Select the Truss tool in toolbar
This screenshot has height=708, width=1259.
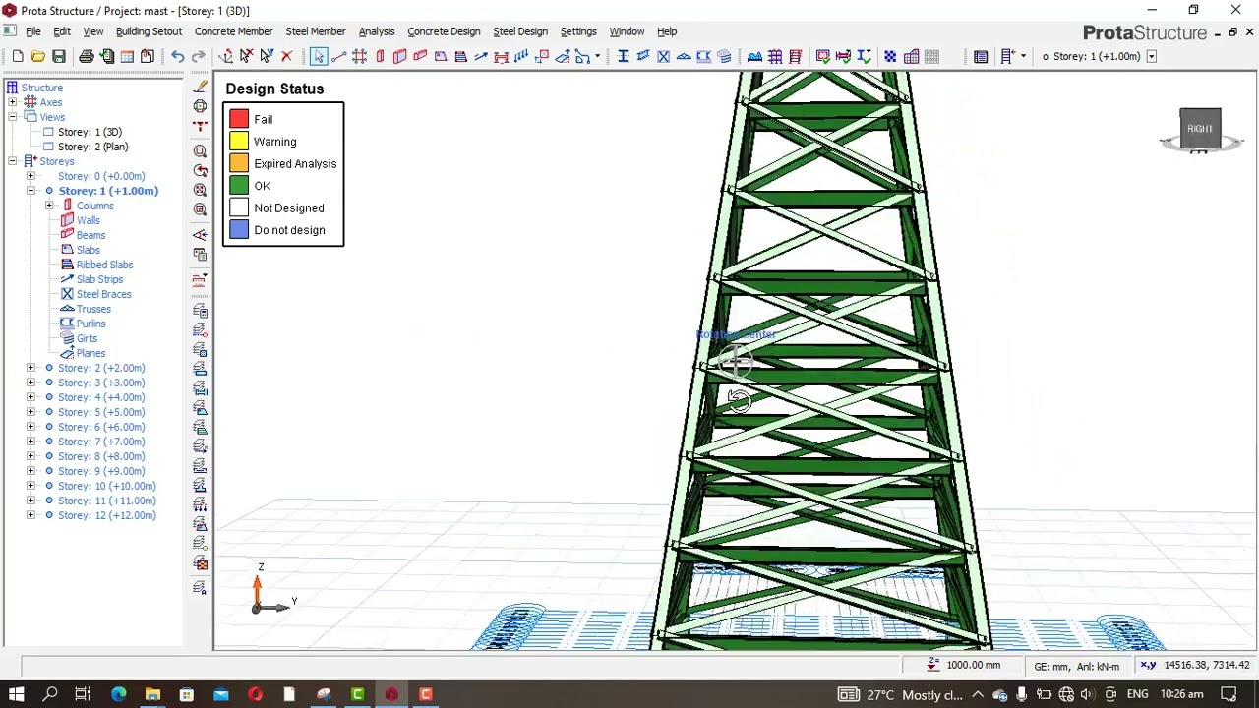pos(684,56)
